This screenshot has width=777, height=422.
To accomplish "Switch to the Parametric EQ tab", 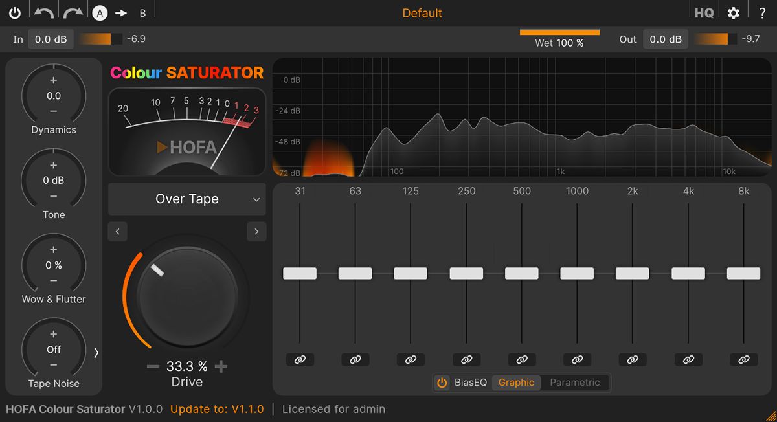I will coord(574,383).
